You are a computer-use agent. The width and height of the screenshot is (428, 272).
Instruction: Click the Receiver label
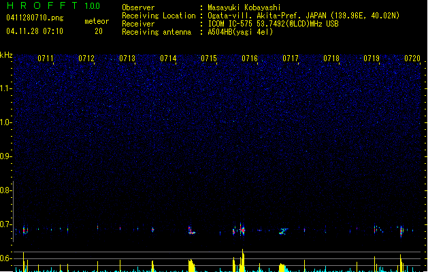point(138,24)
